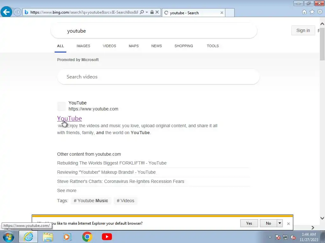This screenshot has height=243, width=325.
Task: Open the taskbar clock showing 1:44 AM
Action: tap(309, 237)
